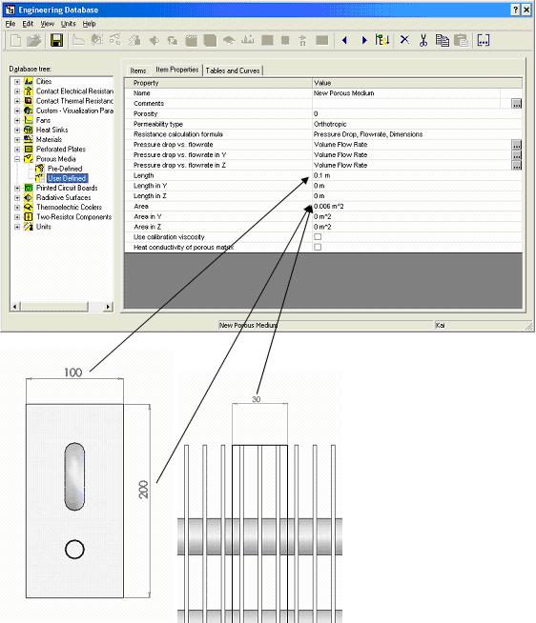Click the Cut scissors toolbar icon
The image size is (536, 623).
423,40
